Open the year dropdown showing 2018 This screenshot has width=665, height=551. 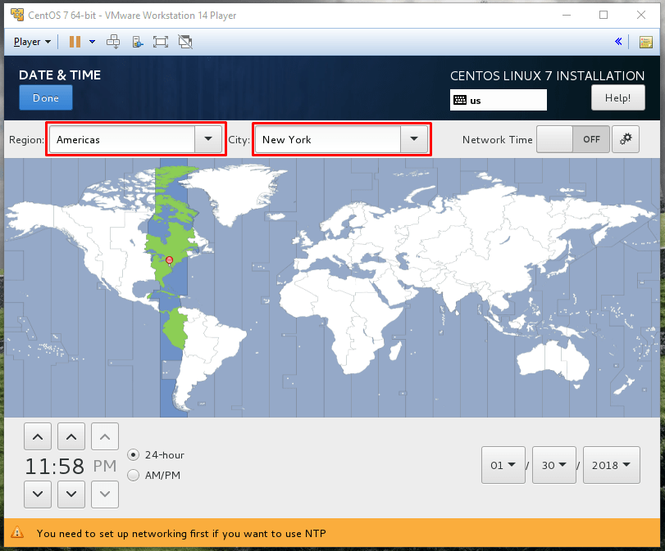612,465
